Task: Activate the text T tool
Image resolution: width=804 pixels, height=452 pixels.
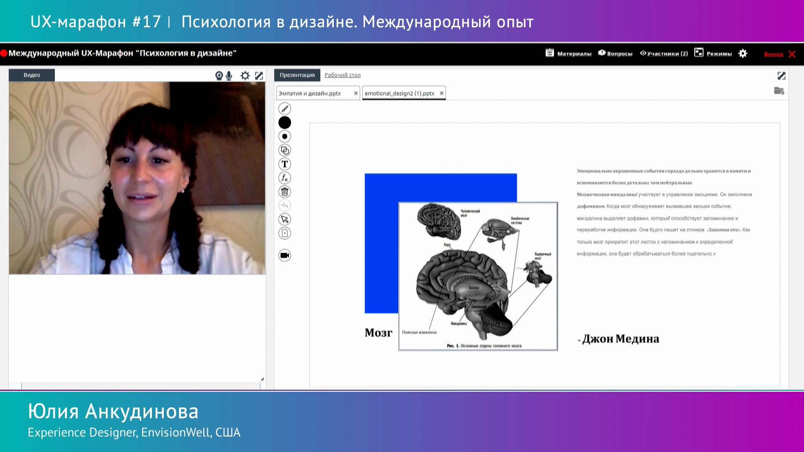Action: tap(285, 164)
